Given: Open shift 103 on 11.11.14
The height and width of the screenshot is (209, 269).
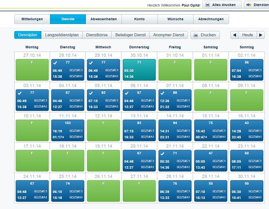Looking at the screenshot, I should click(68, 130).
